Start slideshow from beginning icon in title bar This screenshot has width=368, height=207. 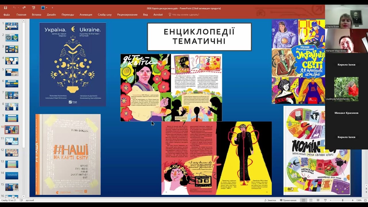34,8
